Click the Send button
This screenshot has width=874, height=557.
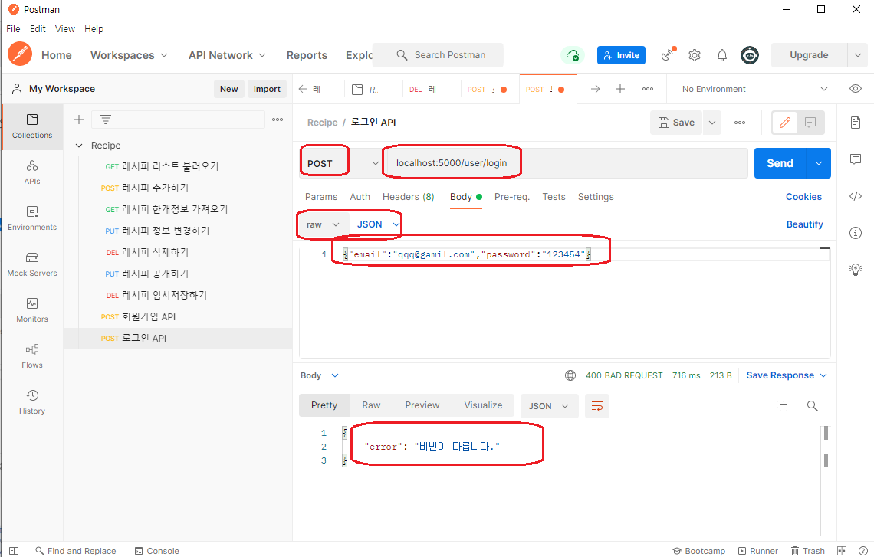coord(780,163)
